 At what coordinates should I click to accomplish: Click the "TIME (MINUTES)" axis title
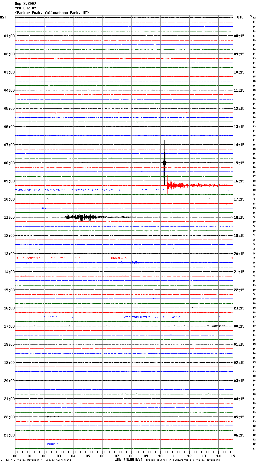pyautogui.click(x=128, y=459)
